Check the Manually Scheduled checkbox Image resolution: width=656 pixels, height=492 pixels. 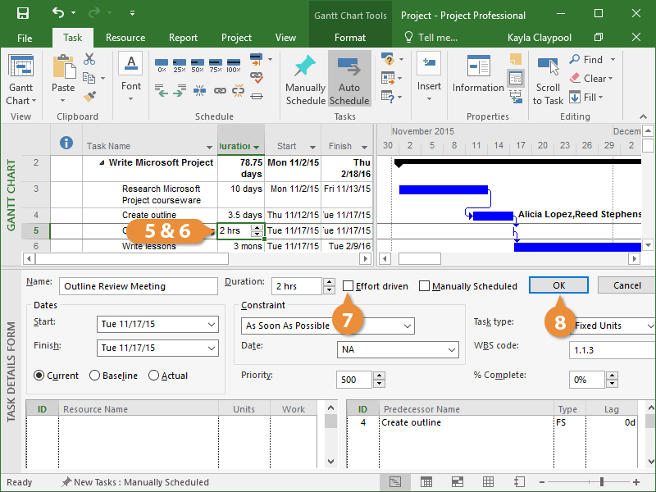(425, 286)
